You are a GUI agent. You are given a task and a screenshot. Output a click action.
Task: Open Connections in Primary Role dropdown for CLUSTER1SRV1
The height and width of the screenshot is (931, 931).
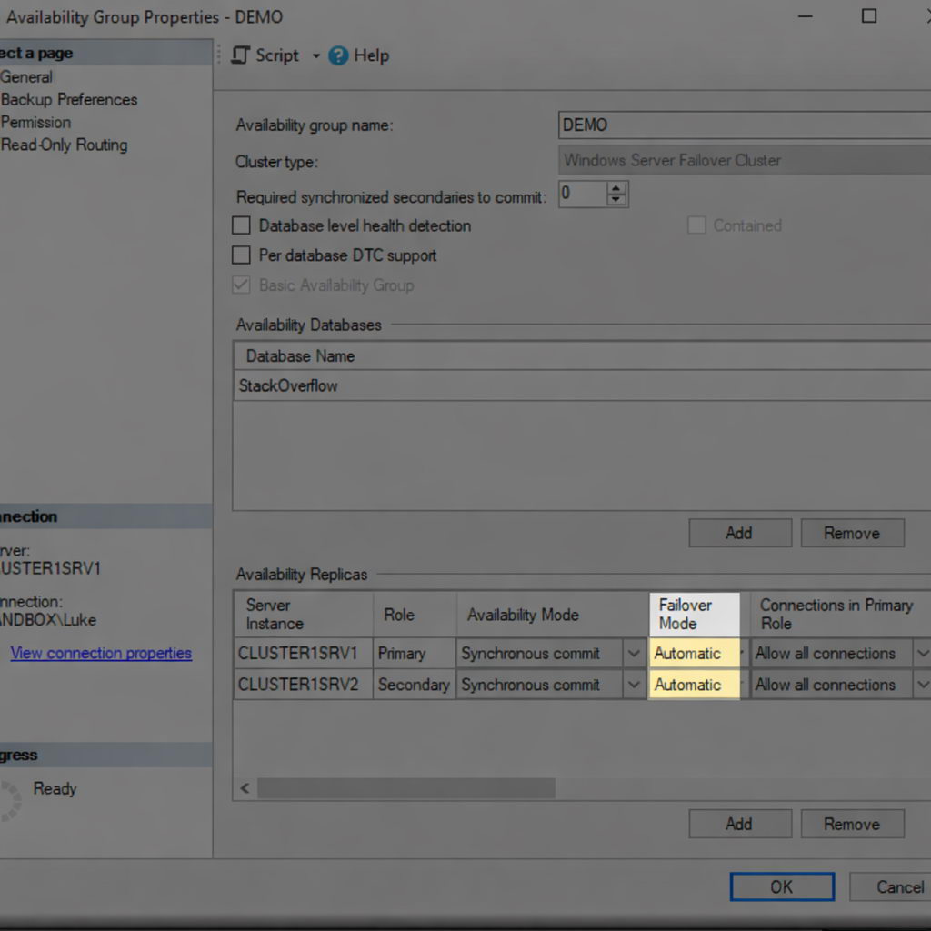923,653
